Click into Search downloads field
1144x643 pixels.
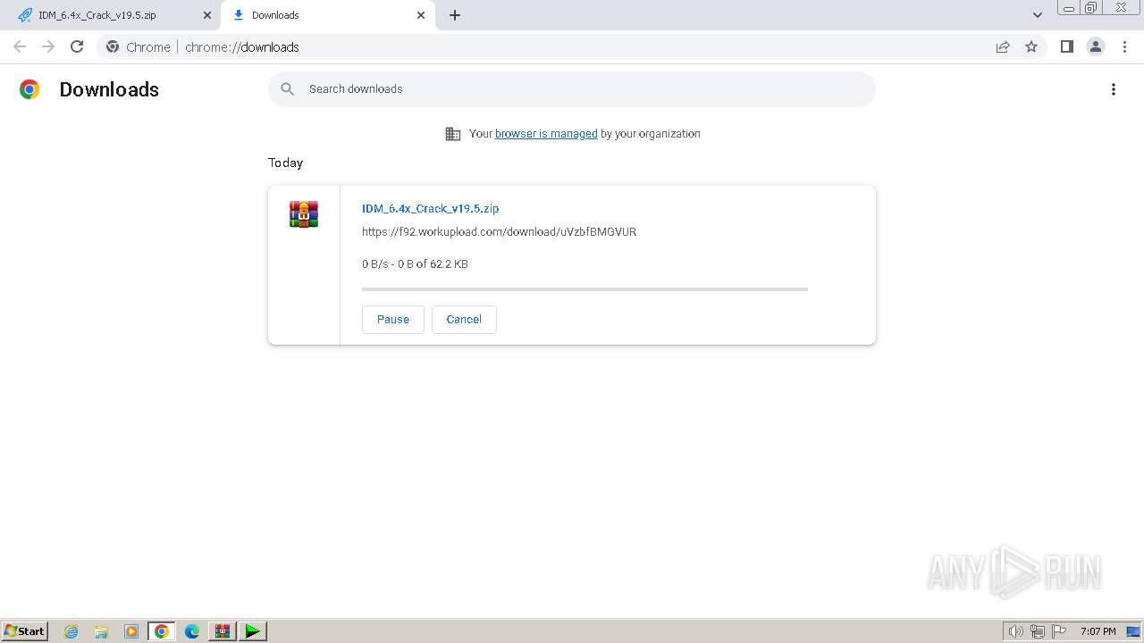pos(572,89)
